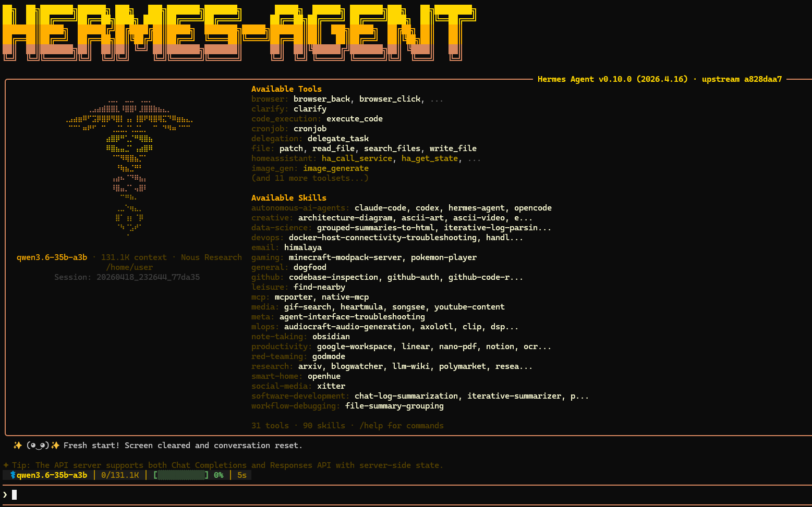Image resolution: width=812 pixels, height=507 pixels.
Task: Click the execute_code tool name
Action: coord(355,119)
